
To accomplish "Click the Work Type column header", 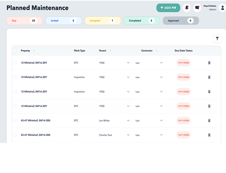I will tap(79, 51).
